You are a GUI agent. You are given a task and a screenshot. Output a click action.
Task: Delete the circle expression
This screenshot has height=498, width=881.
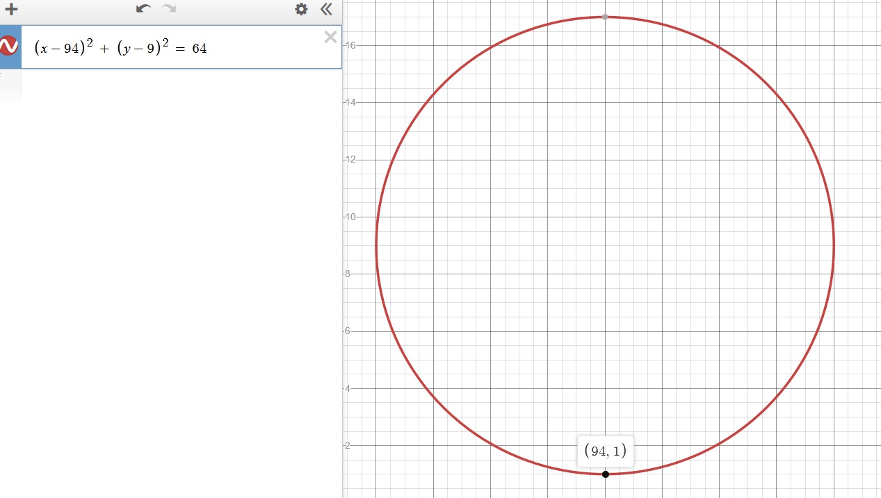330,38
